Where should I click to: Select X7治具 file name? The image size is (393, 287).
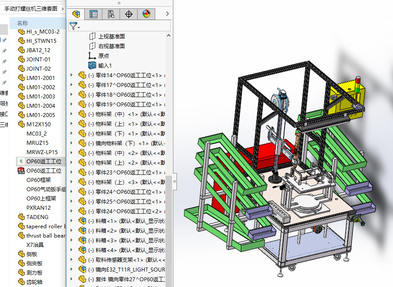pos(35,245)
